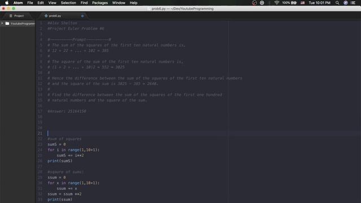
Task: Click the '# 12 + 22 + ... + 102 = 385' line
Action: [x=78, y=51]
